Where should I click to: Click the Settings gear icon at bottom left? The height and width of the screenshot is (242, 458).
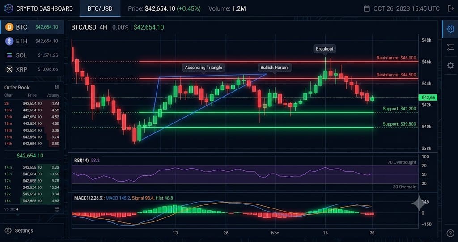point(8,231)
